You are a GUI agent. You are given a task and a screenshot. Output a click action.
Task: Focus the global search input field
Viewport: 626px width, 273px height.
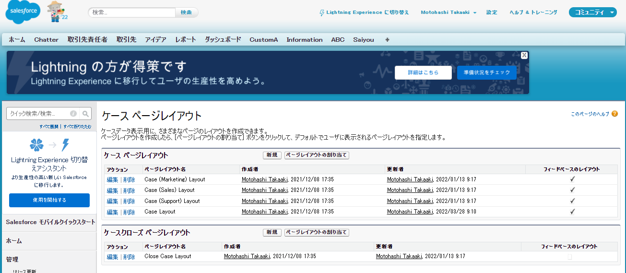[x=132, y=12]
